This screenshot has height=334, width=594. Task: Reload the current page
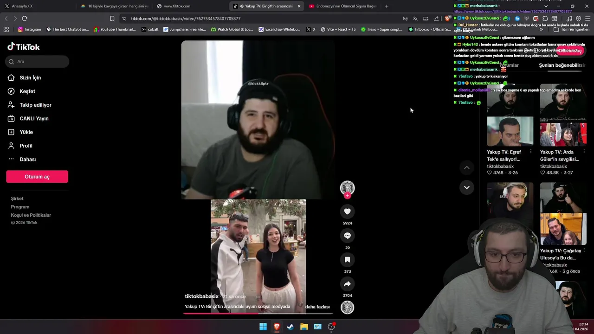click(25, 19)
